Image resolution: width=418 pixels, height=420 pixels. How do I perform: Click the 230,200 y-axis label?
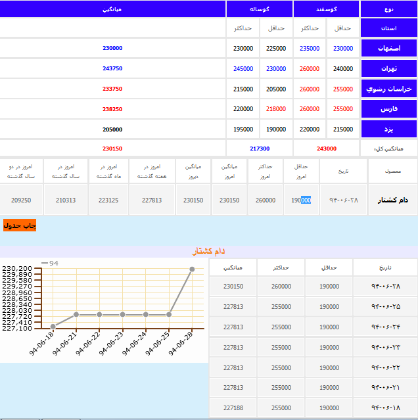pos(17,268)
